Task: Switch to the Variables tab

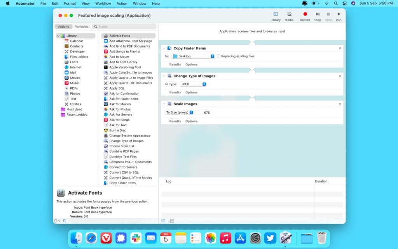Action: tap(82, 26)
